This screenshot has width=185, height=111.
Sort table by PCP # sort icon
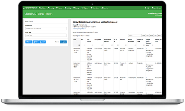[118, 45]
